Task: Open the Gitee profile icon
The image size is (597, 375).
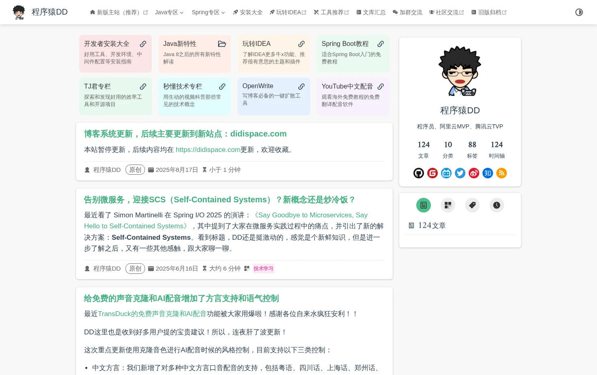Action: (433, 173)
